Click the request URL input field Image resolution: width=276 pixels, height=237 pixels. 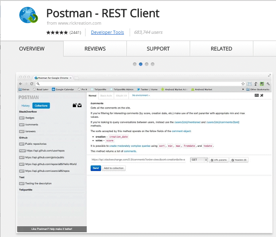(x=138, y=160)
